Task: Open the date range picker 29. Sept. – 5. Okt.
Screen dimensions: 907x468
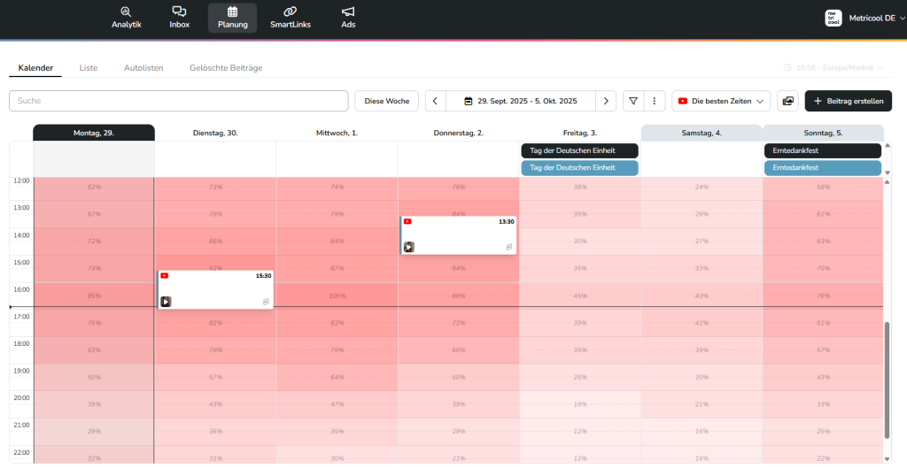Action: [520, 101]
